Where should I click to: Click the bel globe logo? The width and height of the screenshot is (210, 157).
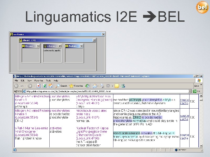[202, 7]
